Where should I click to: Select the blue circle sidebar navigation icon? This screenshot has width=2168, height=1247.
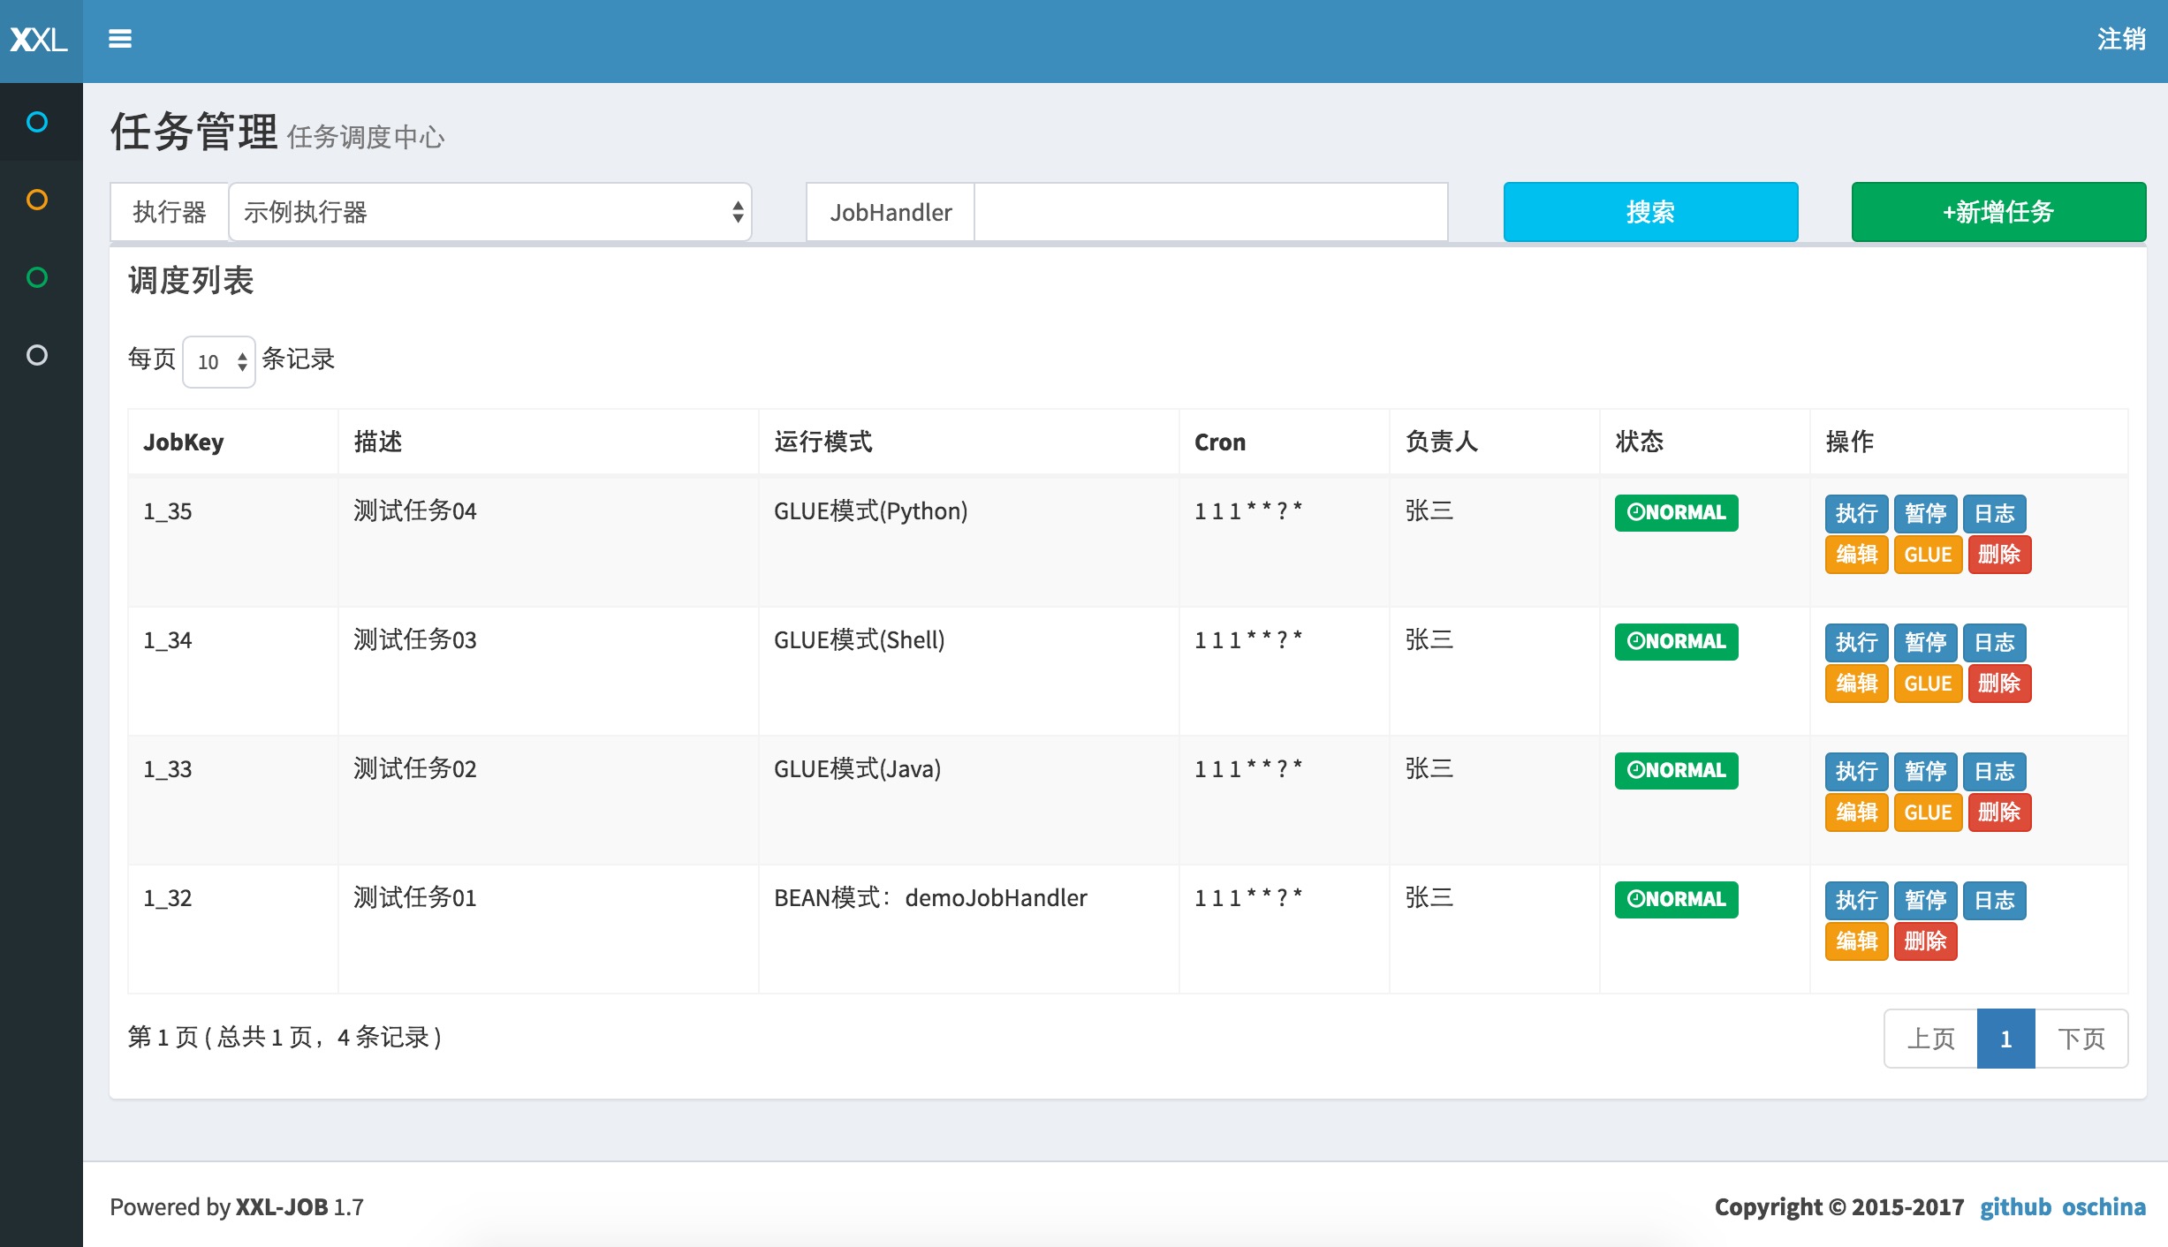(x=39, y=123)
